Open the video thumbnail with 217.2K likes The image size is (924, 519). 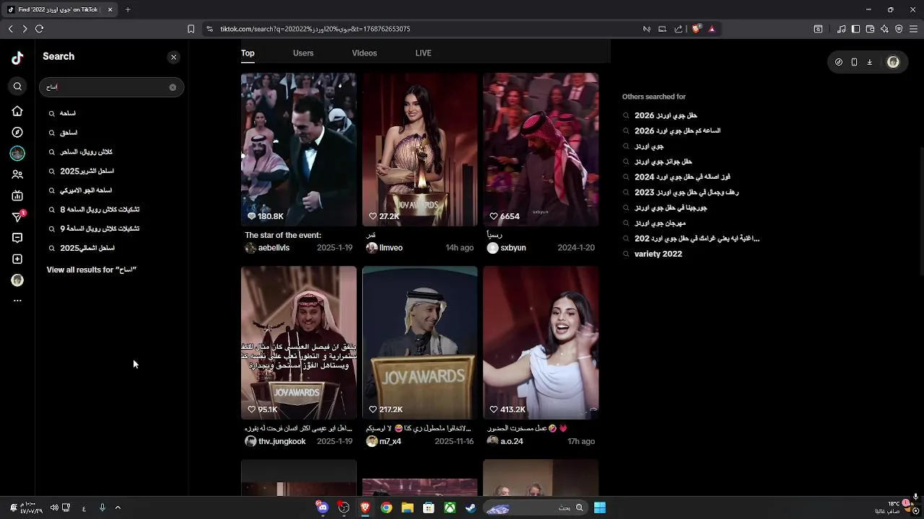tap(420, 342)
